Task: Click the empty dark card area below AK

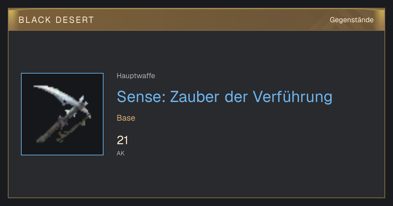Action: [196, 178]
